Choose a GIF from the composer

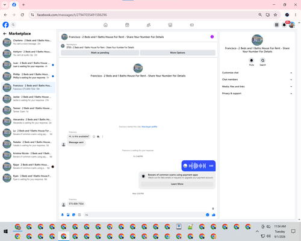79,215
